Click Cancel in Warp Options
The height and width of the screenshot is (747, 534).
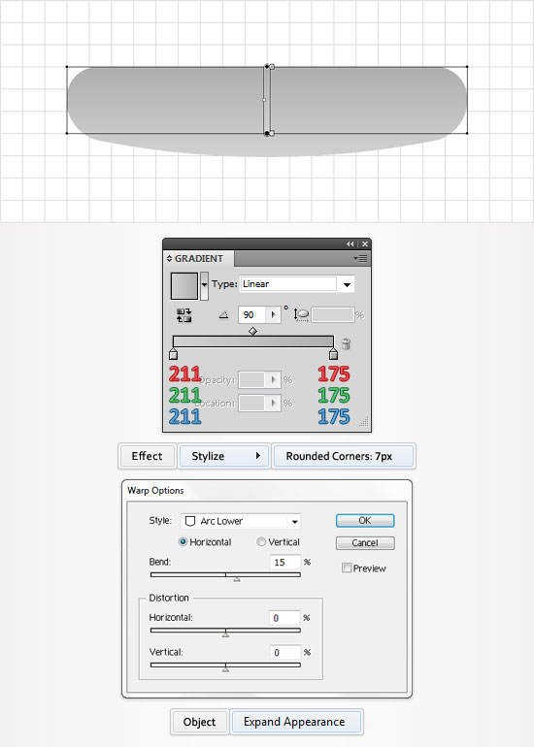365,543
